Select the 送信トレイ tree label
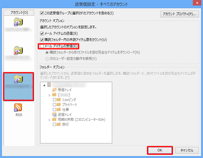The height and width of the screenshot is (158, 203). click(x=65, y=115)
